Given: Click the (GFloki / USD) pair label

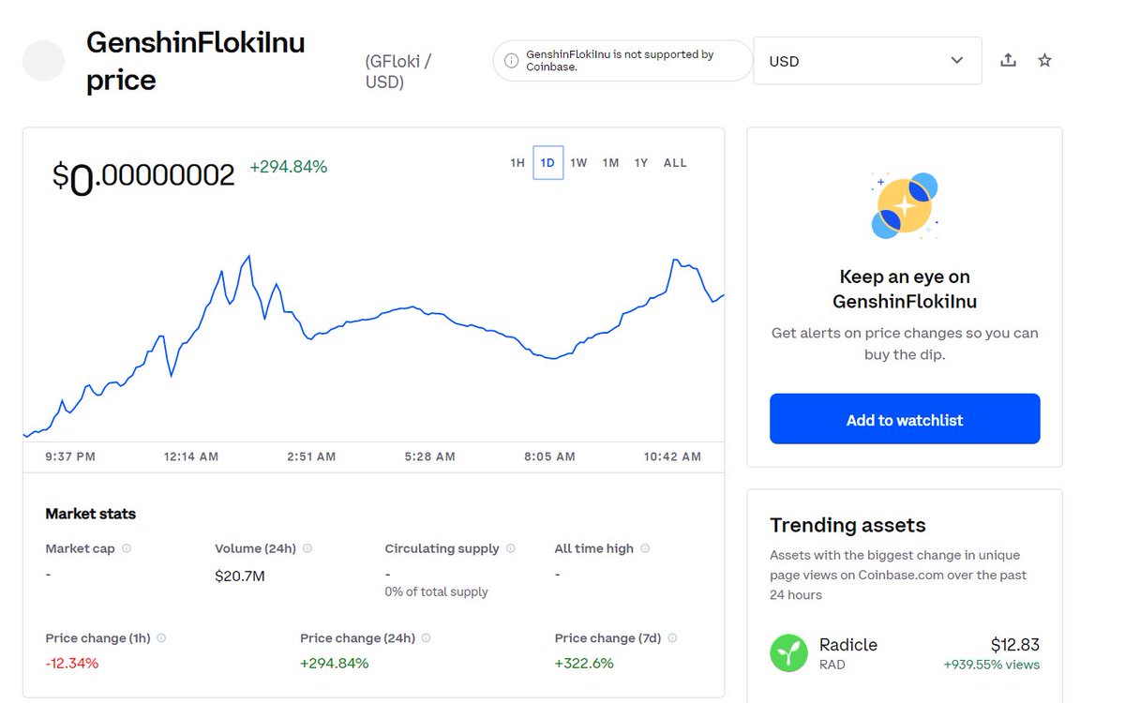Looking at the screenshot, I should pos(398,71).
